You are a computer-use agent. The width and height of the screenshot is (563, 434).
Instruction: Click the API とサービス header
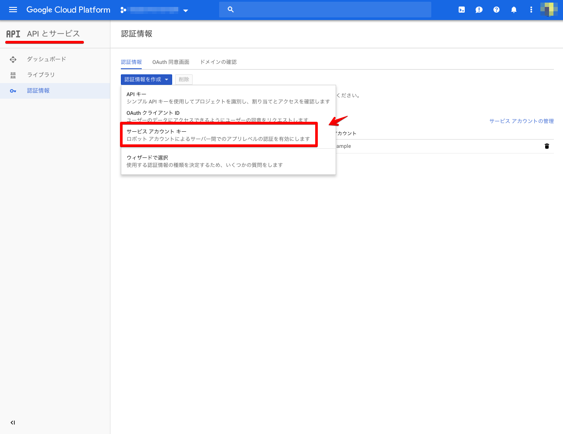coord(53,33)
